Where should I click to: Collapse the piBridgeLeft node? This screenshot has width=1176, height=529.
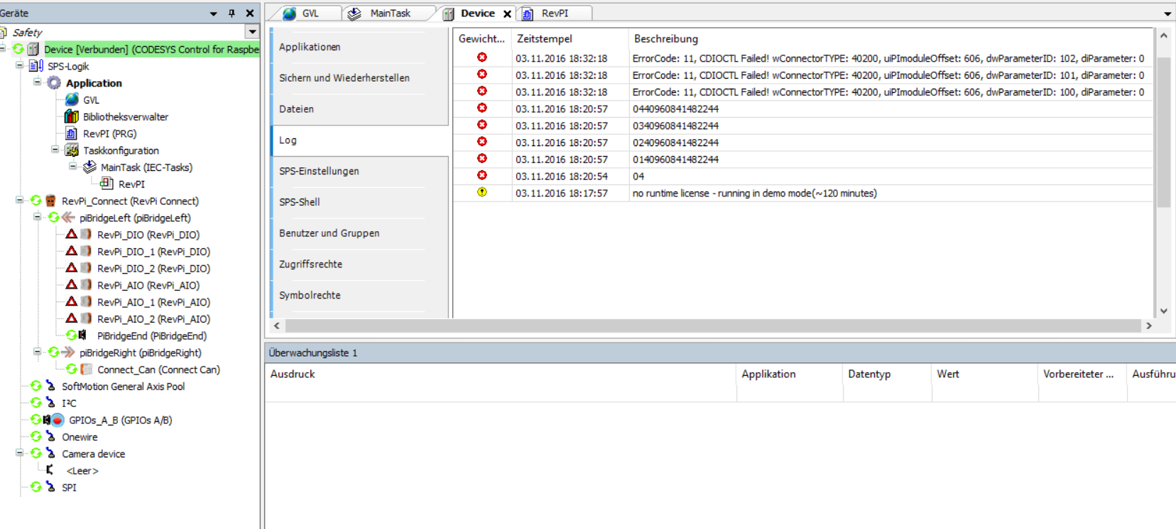tap(38, 217)
